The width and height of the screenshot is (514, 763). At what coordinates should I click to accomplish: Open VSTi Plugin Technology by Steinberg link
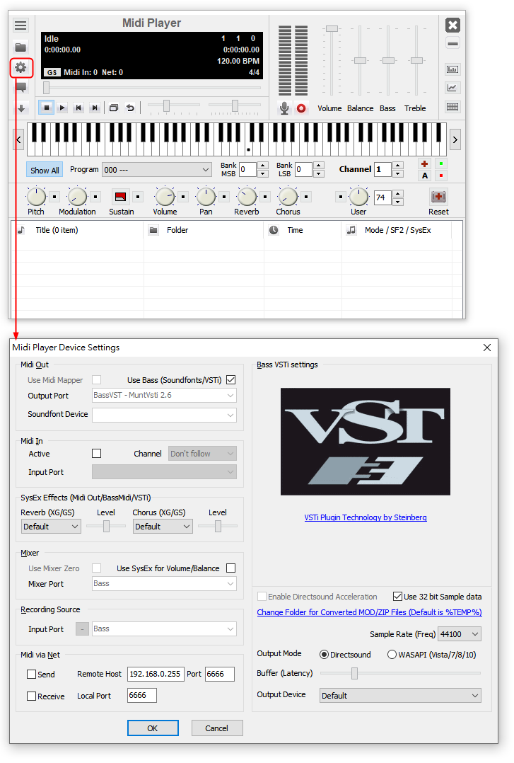pos(366,517)
